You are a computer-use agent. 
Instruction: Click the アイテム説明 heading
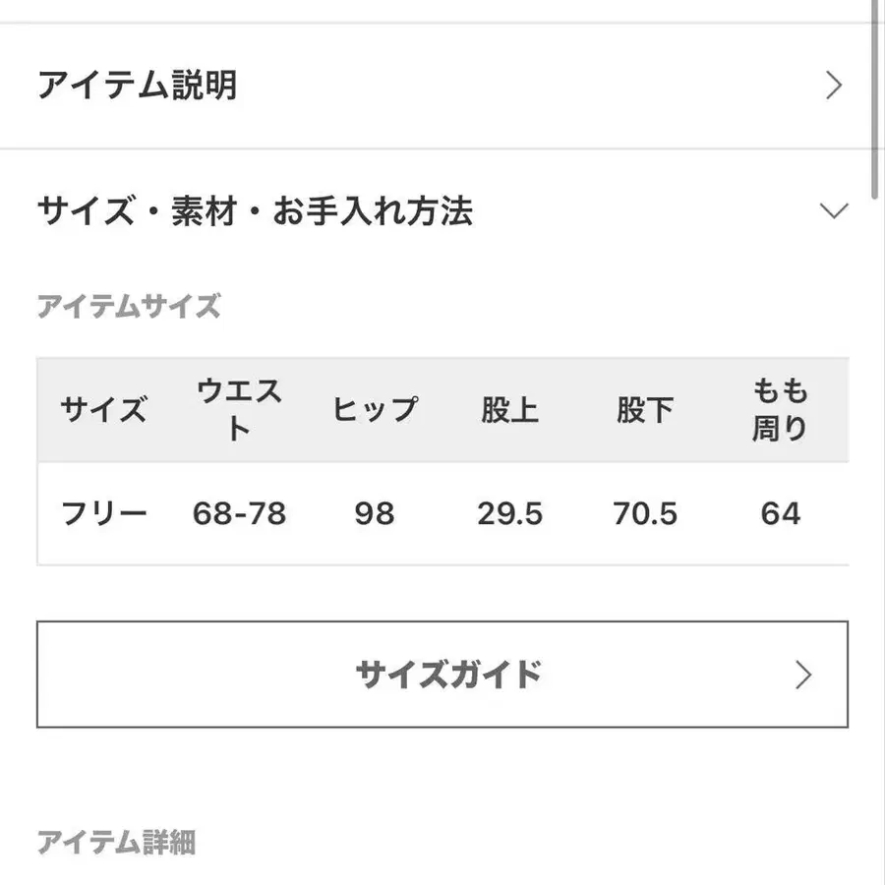click(138, 84)
